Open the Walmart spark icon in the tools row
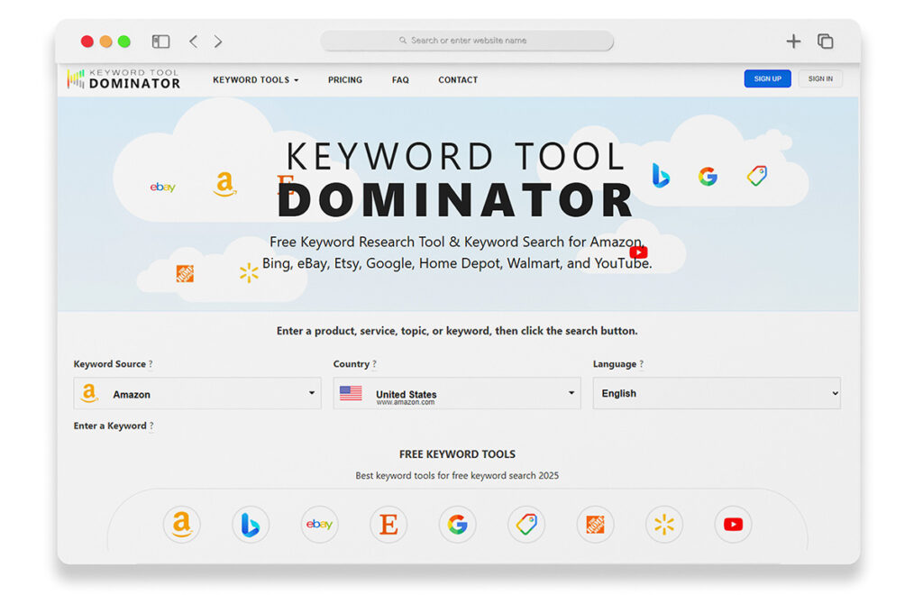The height and width of the screenshot is (595, 923). click(x=664, y=524)
